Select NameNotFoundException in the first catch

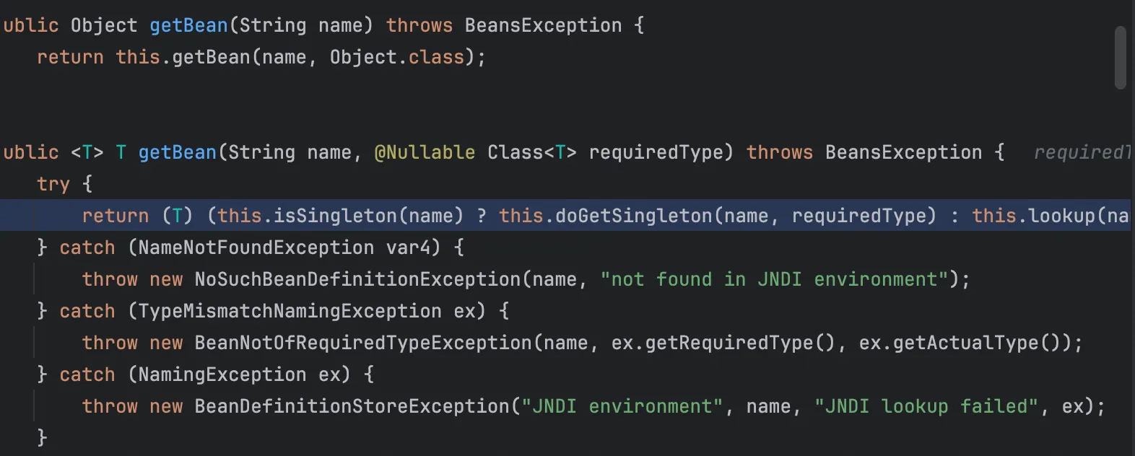(x=256, y=247)
